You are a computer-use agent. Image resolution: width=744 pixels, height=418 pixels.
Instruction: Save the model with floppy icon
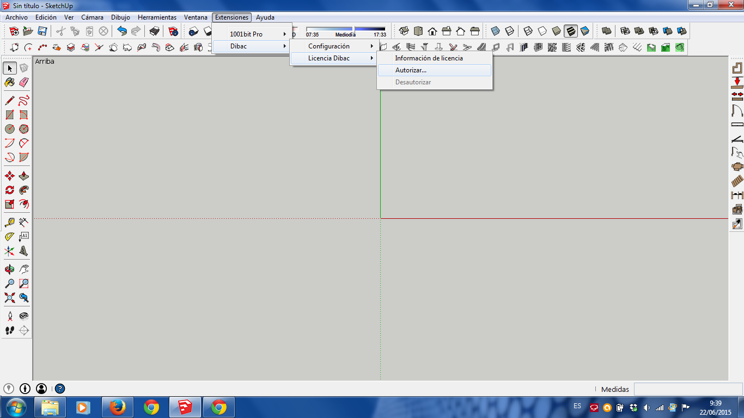(x=42, y=31)
